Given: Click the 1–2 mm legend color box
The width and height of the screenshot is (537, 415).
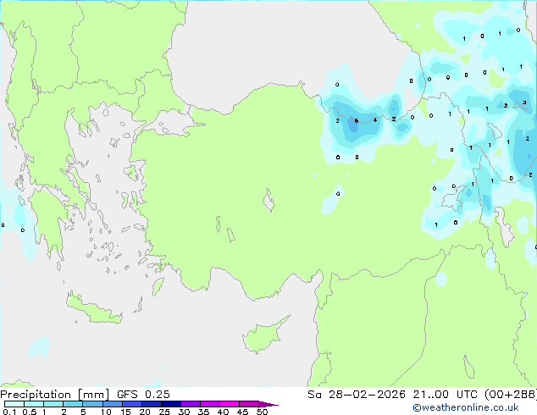Looking at the screenshot, I should coord(53,404).
